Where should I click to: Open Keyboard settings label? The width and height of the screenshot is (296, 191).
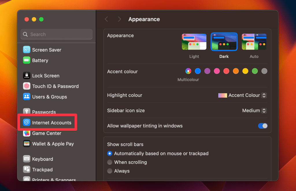(x=42, y=159)
